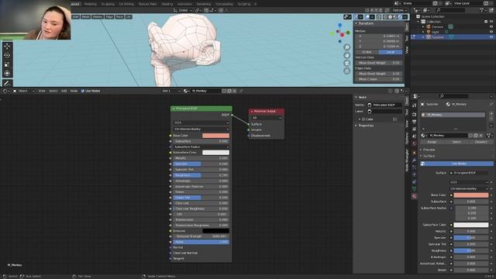
Task: Adjust Roughness slider on Principled node
Action: [201, 175]
